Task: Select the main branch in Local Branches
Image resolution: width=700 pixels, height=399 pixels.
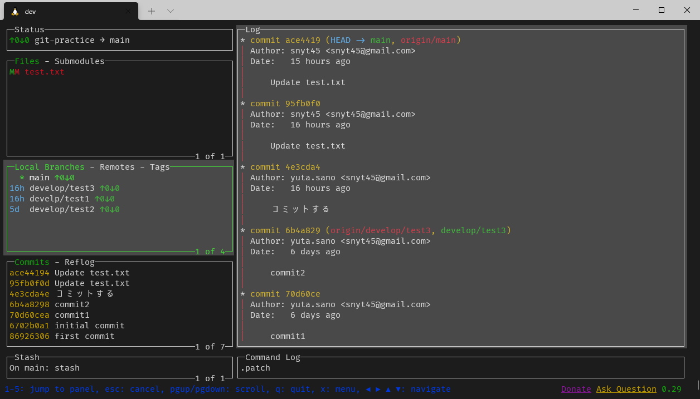Action: click(39, 177)
